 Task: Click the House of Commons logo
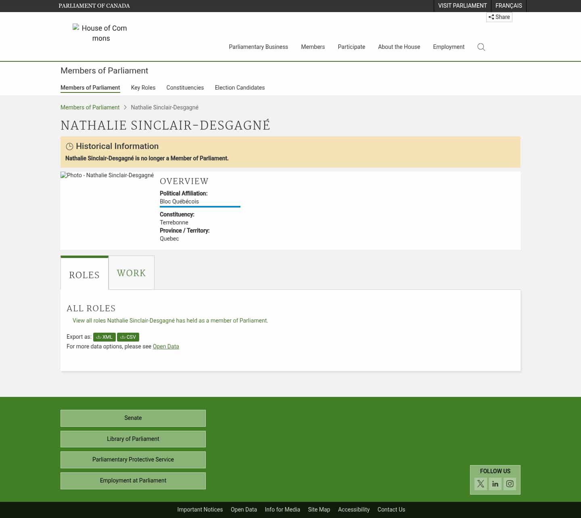coord(100,33)
